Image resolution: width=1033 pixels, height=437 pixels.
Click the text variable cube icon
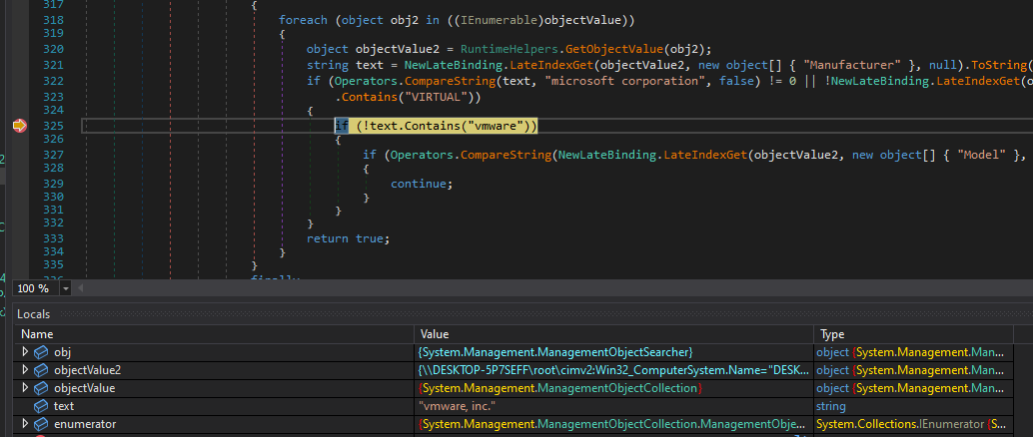[41, 406]
